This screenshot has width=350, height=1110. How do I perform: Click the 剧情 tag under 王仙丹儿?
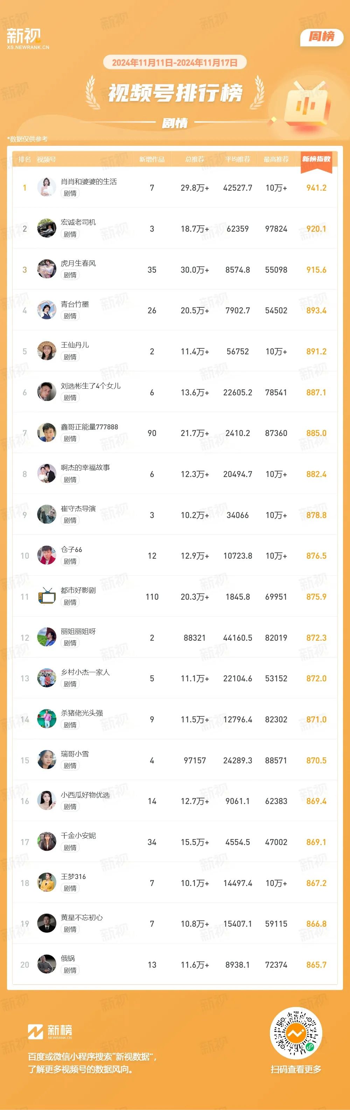click(x=70, y=357)
